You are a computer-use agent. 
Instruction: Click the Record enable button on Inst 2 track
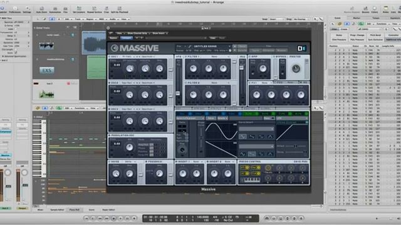click(x=68, y=83)
